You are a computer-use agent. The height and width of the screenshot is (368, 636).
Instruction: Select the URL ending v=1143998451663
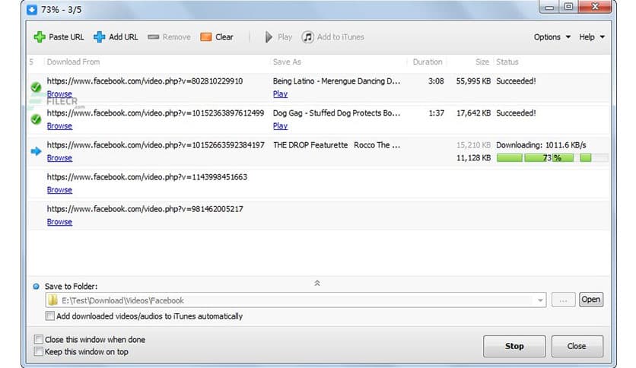(147, 177)
